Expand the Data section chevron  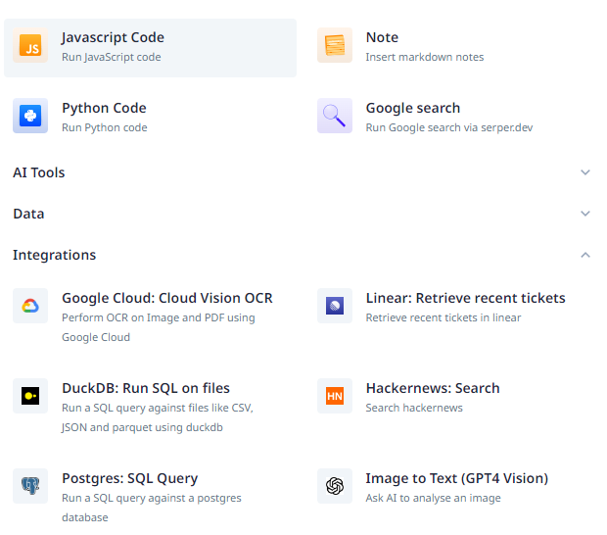pyautogui.click(x=585, y=214)
